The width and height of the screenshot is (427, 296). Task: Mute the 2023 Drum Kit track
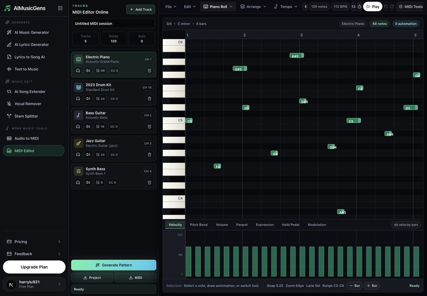(x=88, y=99)
